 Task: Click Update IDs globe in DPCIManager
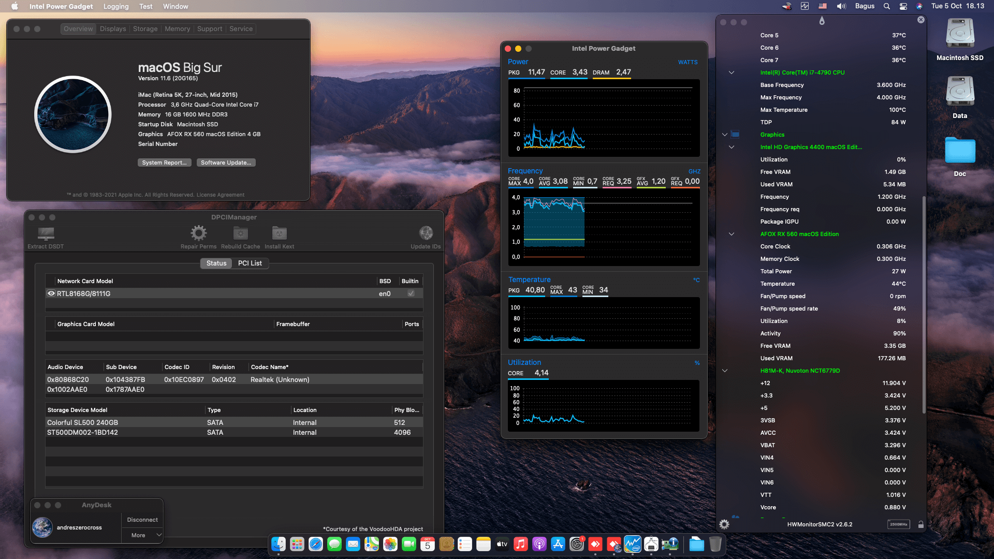click(x=426, y=233)
